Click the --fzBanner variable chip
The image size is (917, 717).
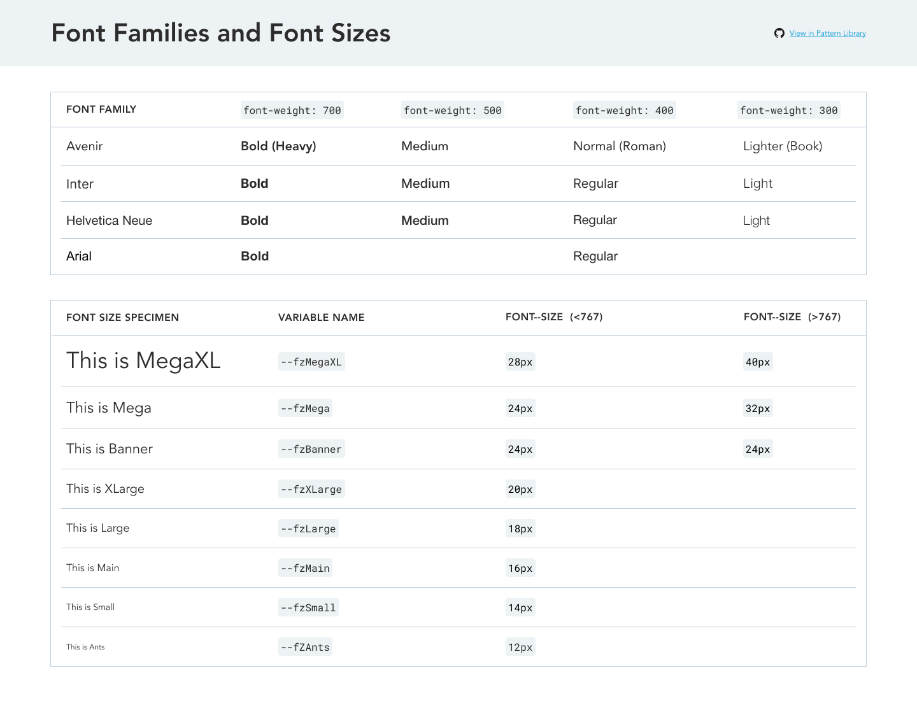coord(311,450)
